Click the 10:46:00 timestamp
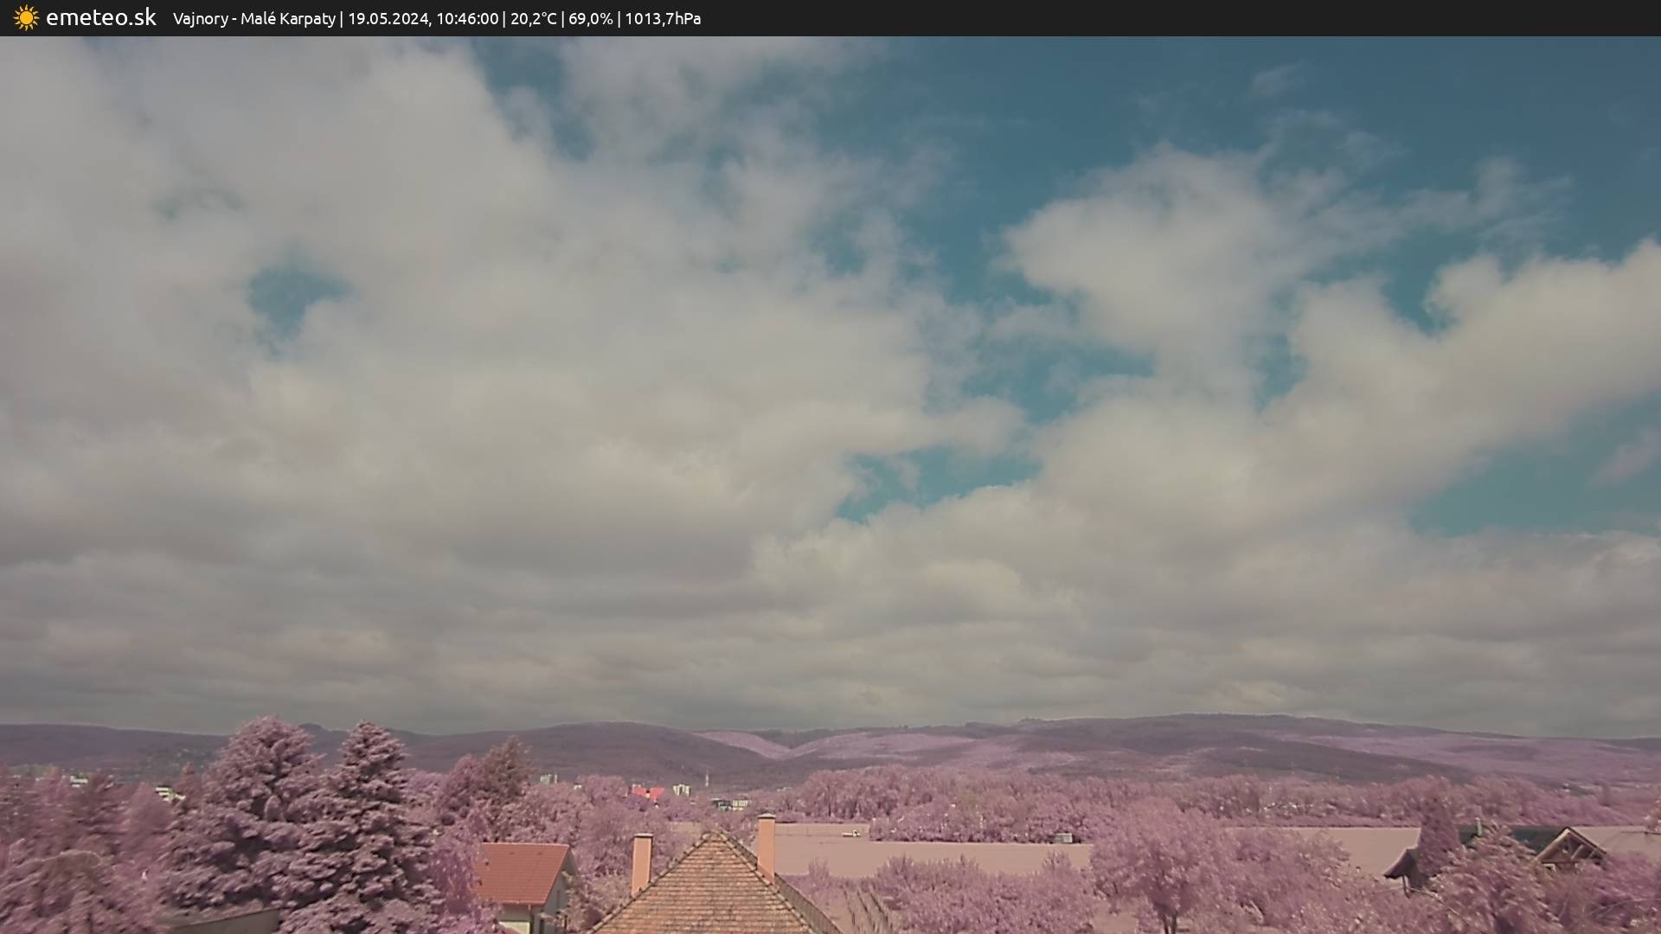 467,19
